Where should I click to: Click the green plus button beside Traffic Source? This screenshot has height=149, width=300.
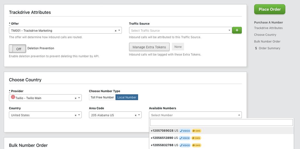237,30
